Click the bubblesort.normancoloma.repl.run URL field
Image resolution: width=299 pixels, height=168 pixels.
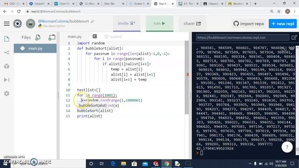(x=242, y=37)
